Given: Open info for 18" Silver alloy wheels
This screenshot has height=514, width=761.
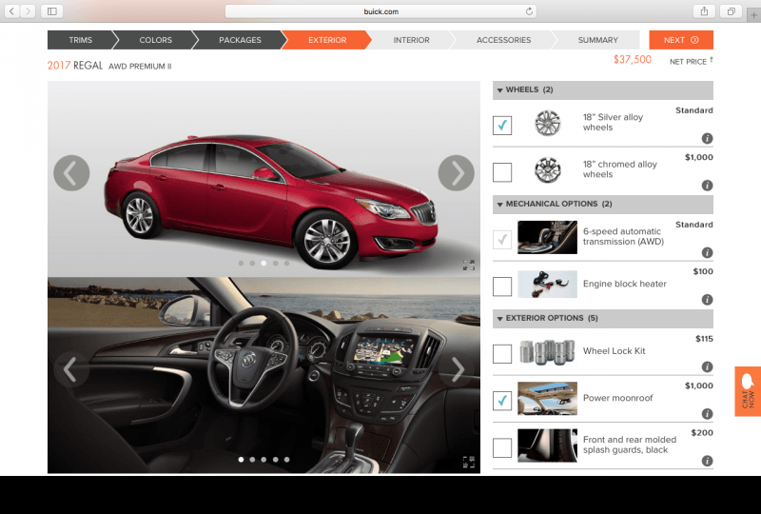Looking at the screenshot, I should click(707, 138).
